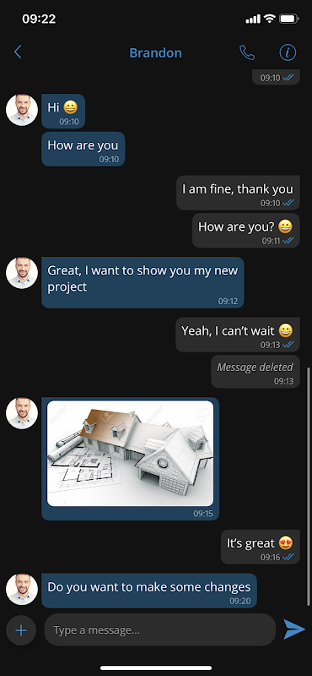Viewport: 312px width, 676px height.
Task: Tap Brandon's avatar beside the Hi message
Action: click(x=22, y=110)
